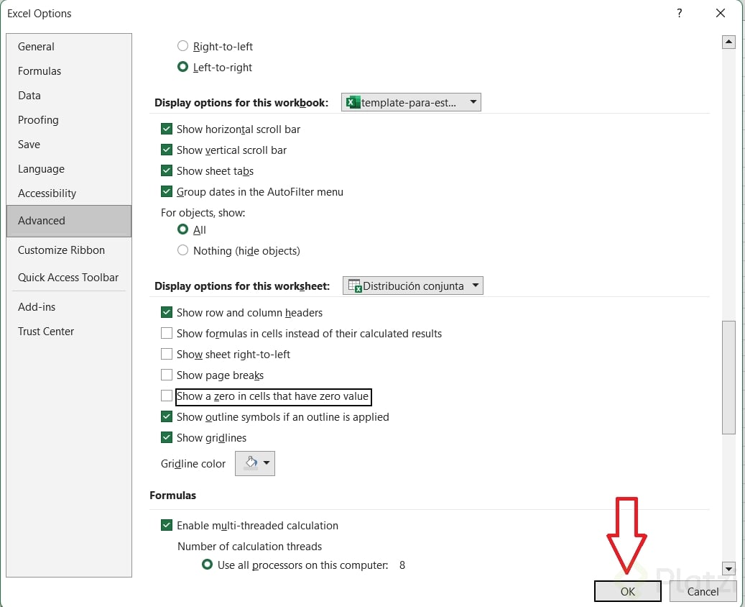Click the Cancel button
The width and height of the screenshot is (745, 607).
[703, 591]
